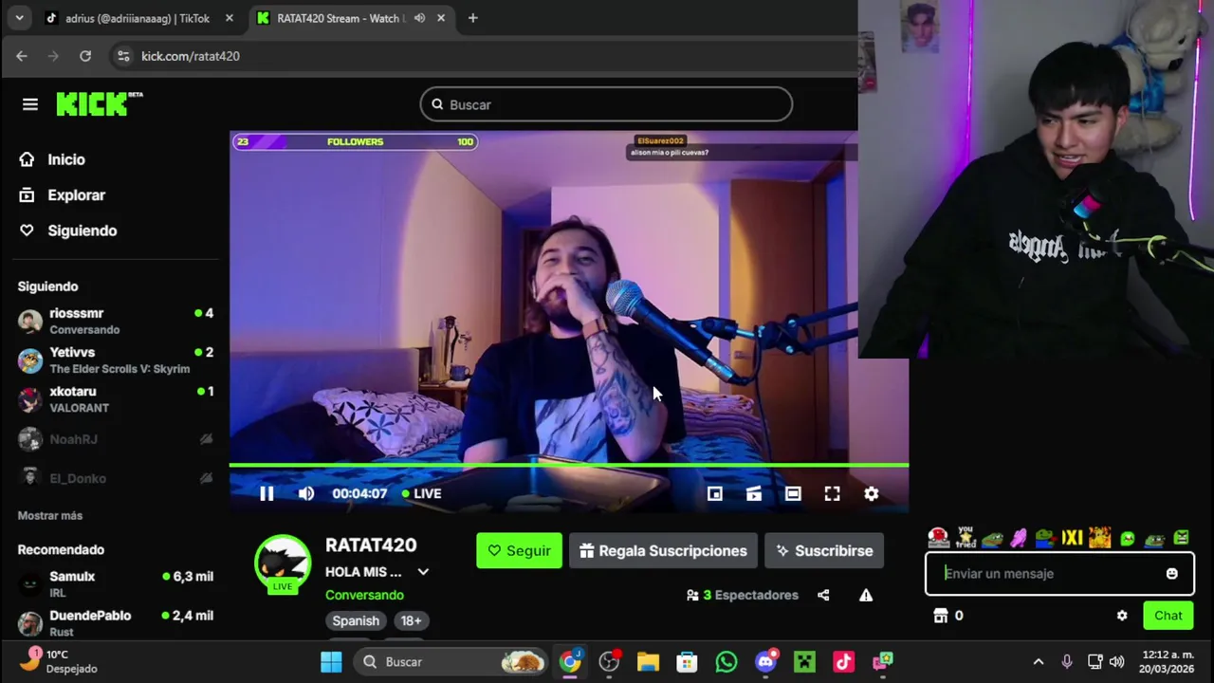Report stream with warning triangle icon
This screenshot has height=683, width=1214.
coord(866,595)
